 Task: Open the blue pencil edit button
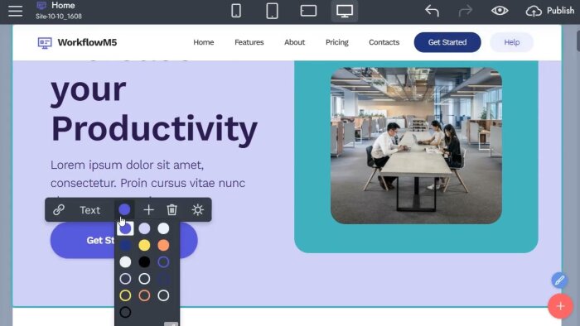(x=559, y=280)
